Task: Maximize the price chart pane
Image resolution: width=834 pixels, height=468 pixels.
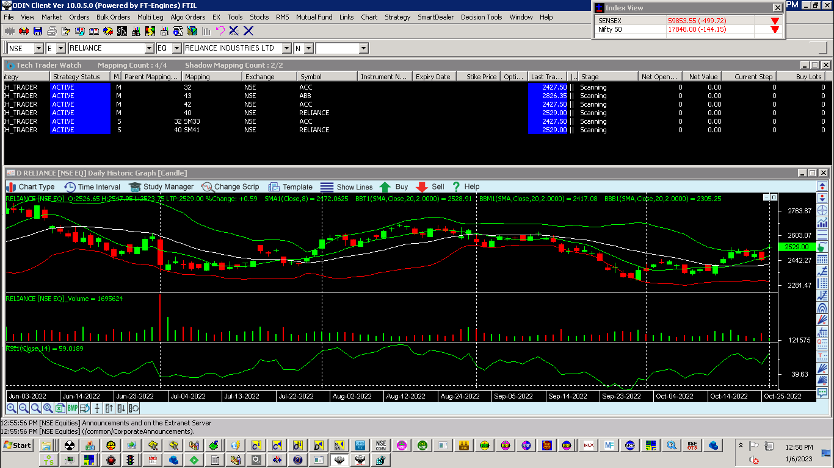Action: 774,197
